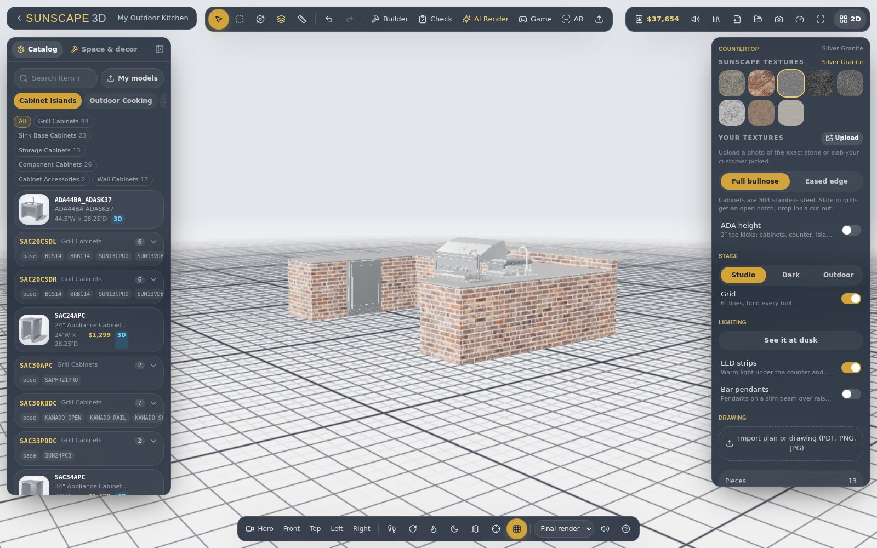Click the flame icon in bottom bar
This screenshot has height=548, width=877.
pyautogui.click(x=434, y=529)
